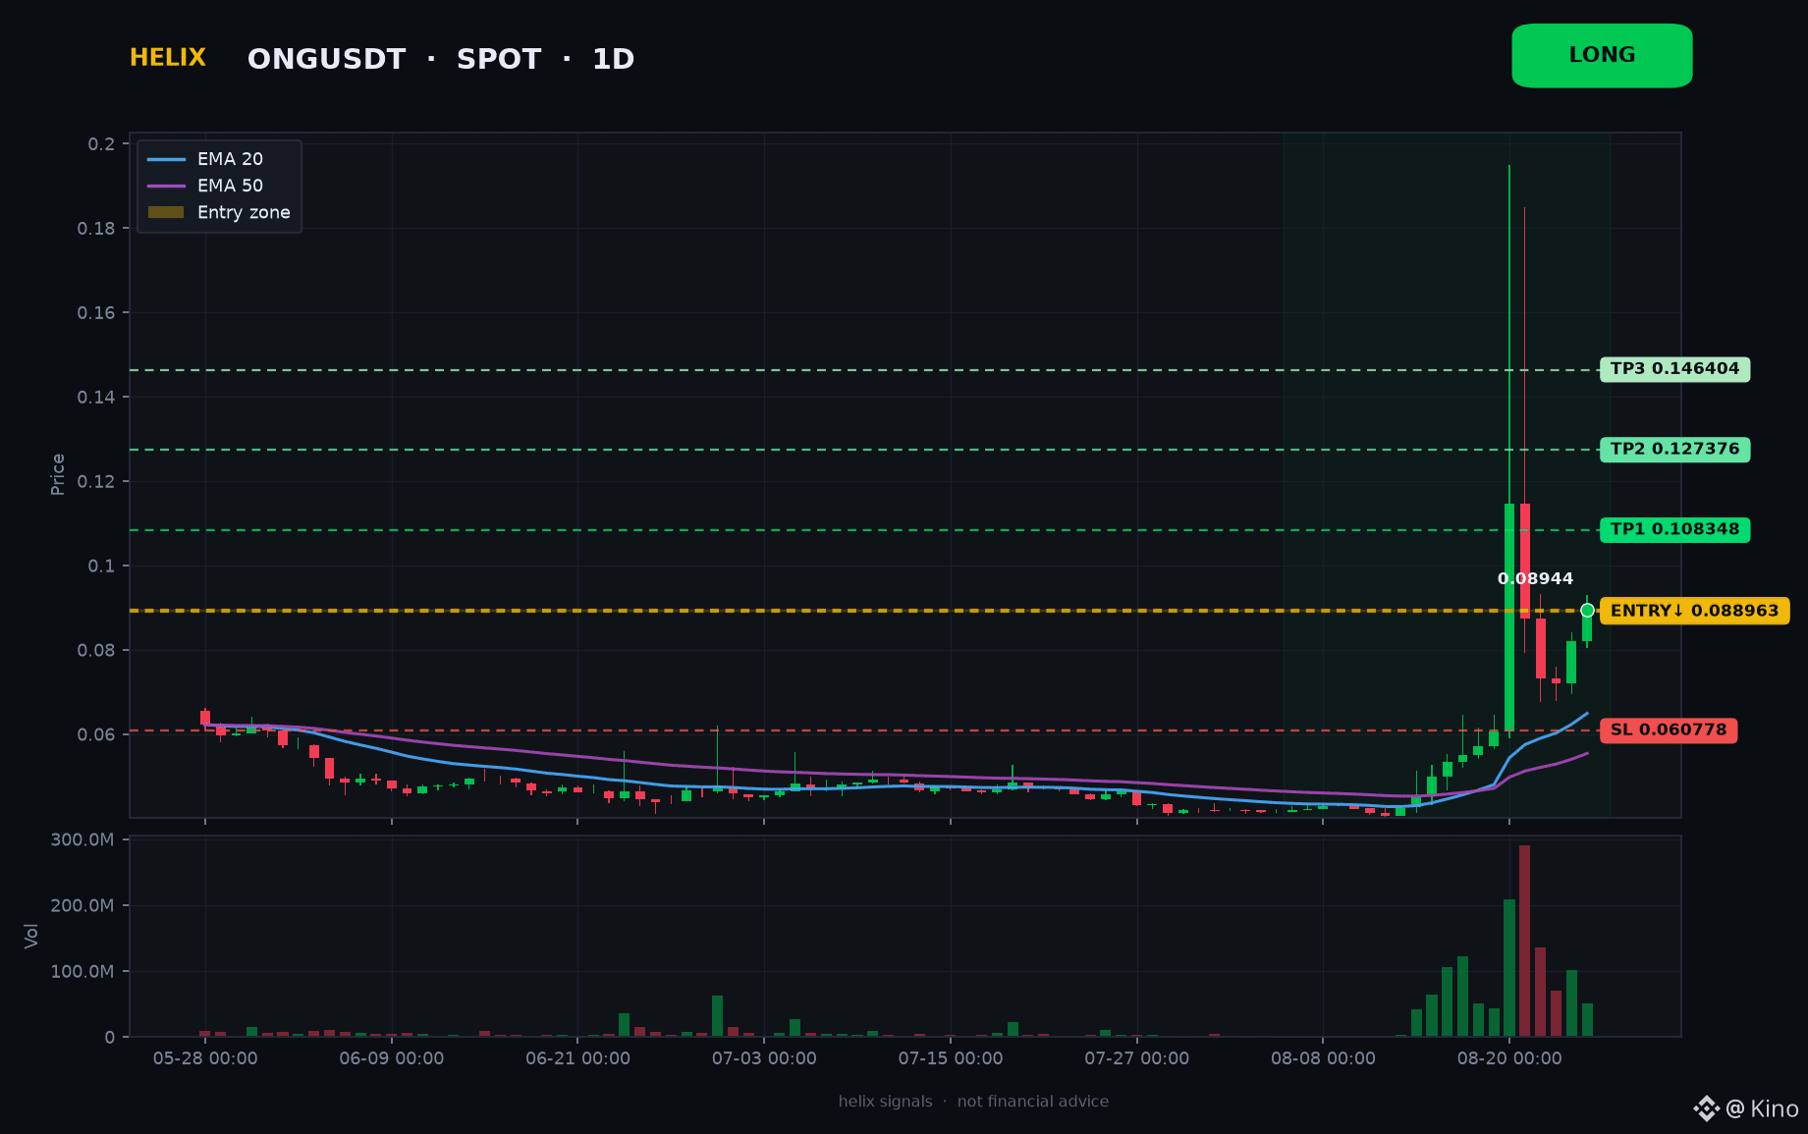Viewport: 1808px width, 1134px height.
Task: Click the EMA 50 legend entry
Action: point(218,186)
